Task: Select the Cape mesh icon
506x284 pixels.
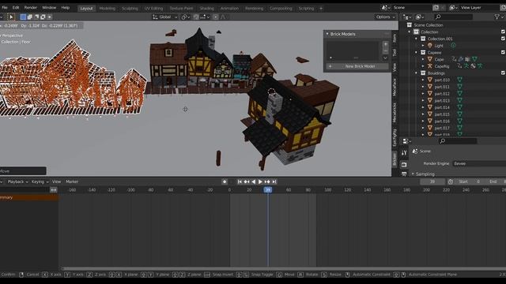Action: pyautogui.click(x=430, y=59)
